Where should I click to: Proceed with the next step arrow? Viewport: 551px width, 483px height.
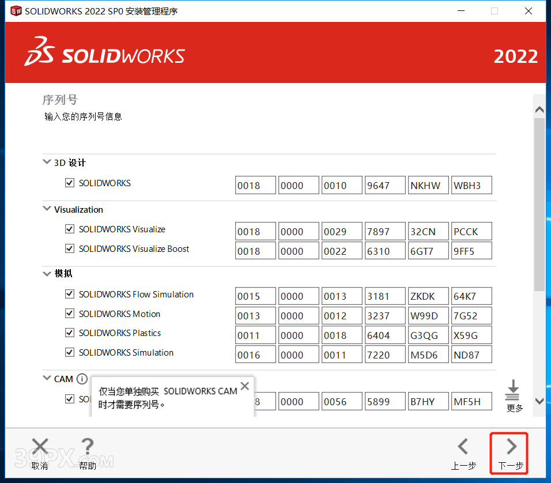[511, 447]
